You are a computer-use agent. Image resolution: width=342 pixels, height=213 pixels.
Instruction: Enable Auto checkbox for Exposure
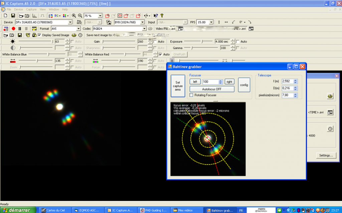tap(238, 41)
